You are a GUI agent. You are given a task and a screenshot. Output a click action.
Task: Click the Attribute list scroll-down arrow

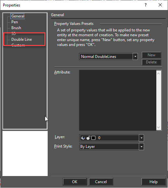(x=159, y=127)
